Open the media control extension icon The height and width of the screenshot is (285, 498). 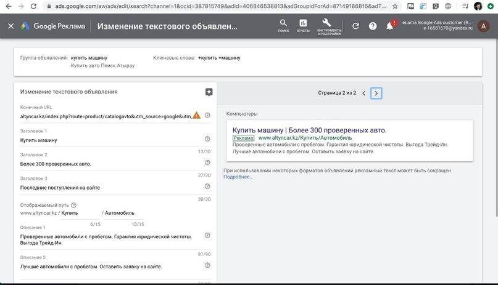coord(465,6)
